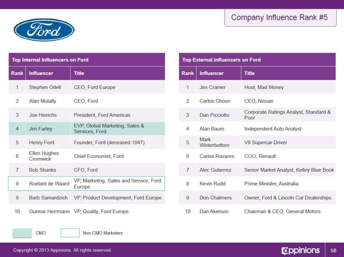Viewport: 344px width, 257px height.
Task: Click the Ford oval logo
Action: 44,30
